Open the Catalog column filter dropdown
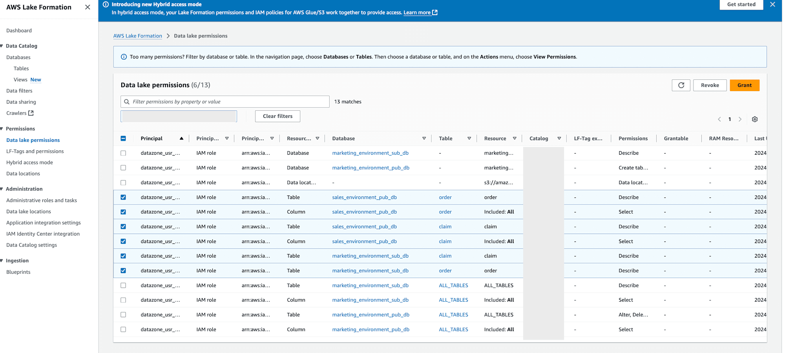Viewport: 785px width, 353px height. point(559,138)
